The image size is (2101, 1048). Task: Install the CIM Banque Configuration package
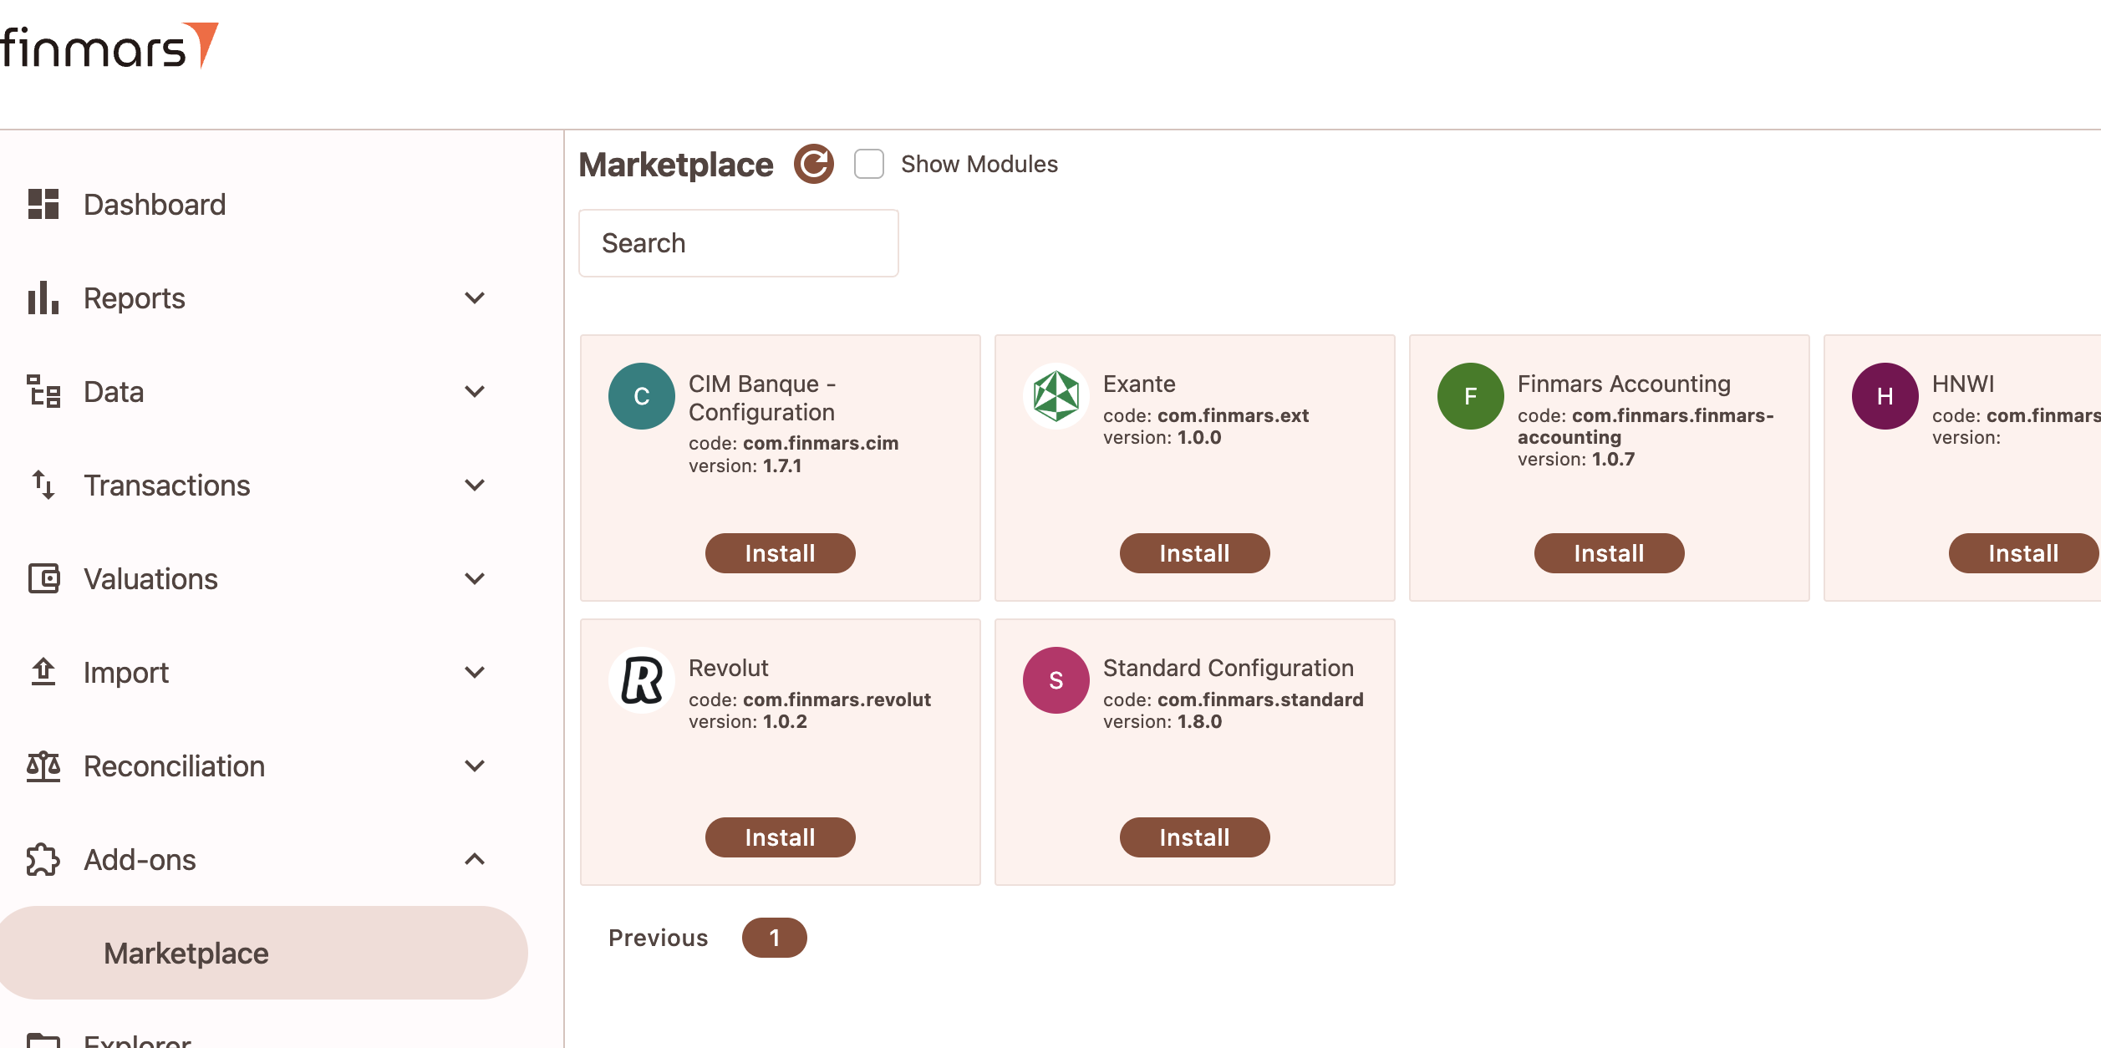[x=781, y=553]
